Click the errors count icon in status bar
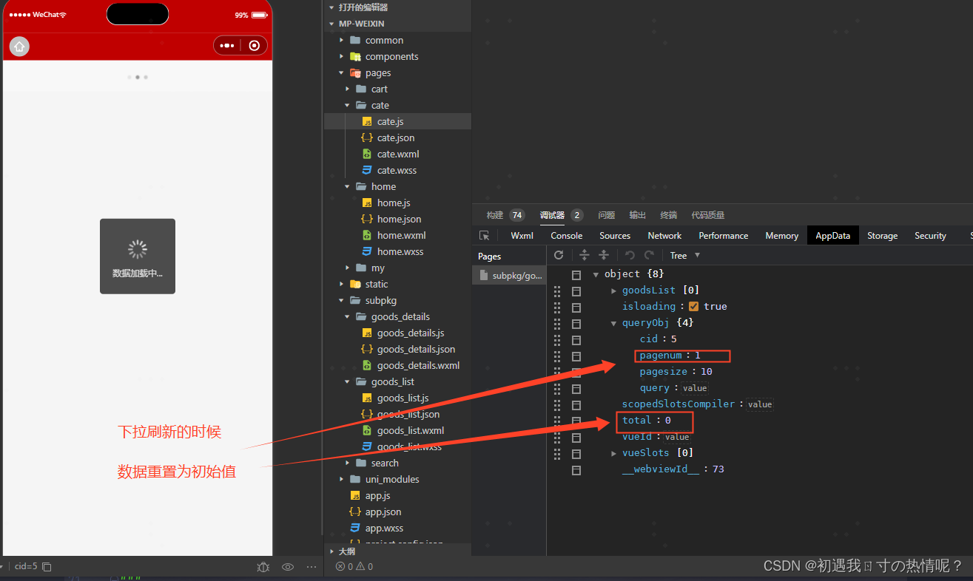This screenshot has height=581, width=973. tap(340, 567)
